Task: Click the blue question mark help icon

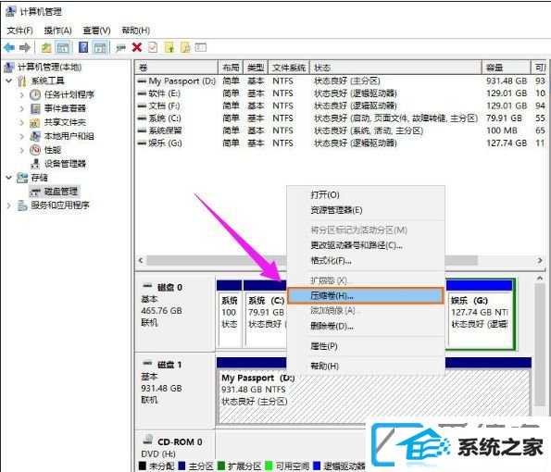Action: (83, 47)
